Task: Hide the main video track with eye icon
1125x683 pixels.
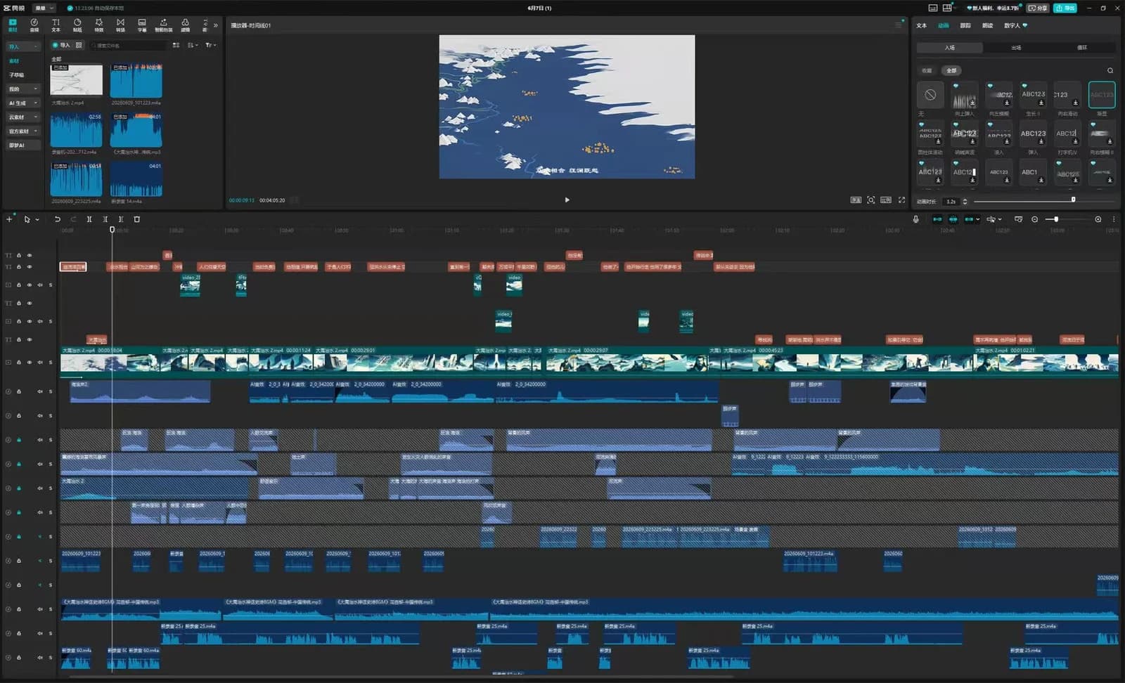Action: pos(30,363)
